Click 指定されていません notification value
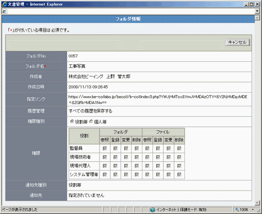This screenshot has width=262, height=214. (x=86, y=195)
